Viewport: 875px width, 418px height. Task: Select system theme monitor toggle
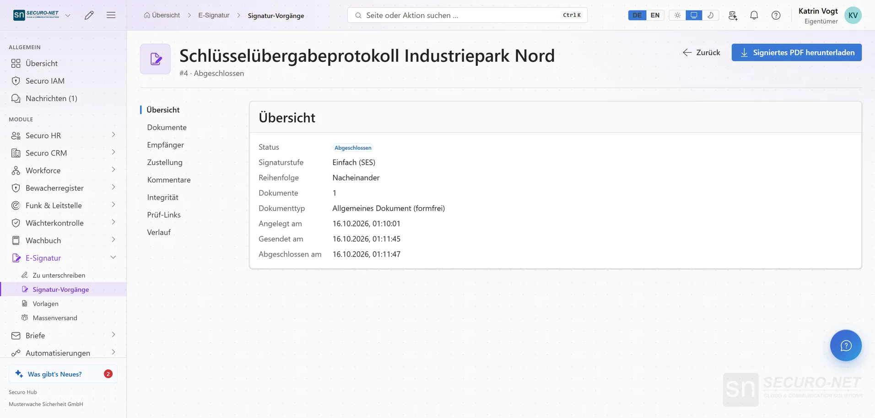pyautogui.click(x=694, y=15)
